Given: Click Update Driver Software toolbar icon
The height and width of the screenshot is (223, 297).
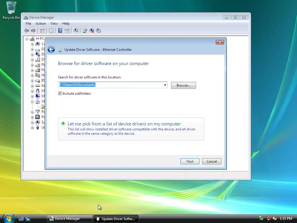Looking at the screenshot, I should (x=85, y=30).
